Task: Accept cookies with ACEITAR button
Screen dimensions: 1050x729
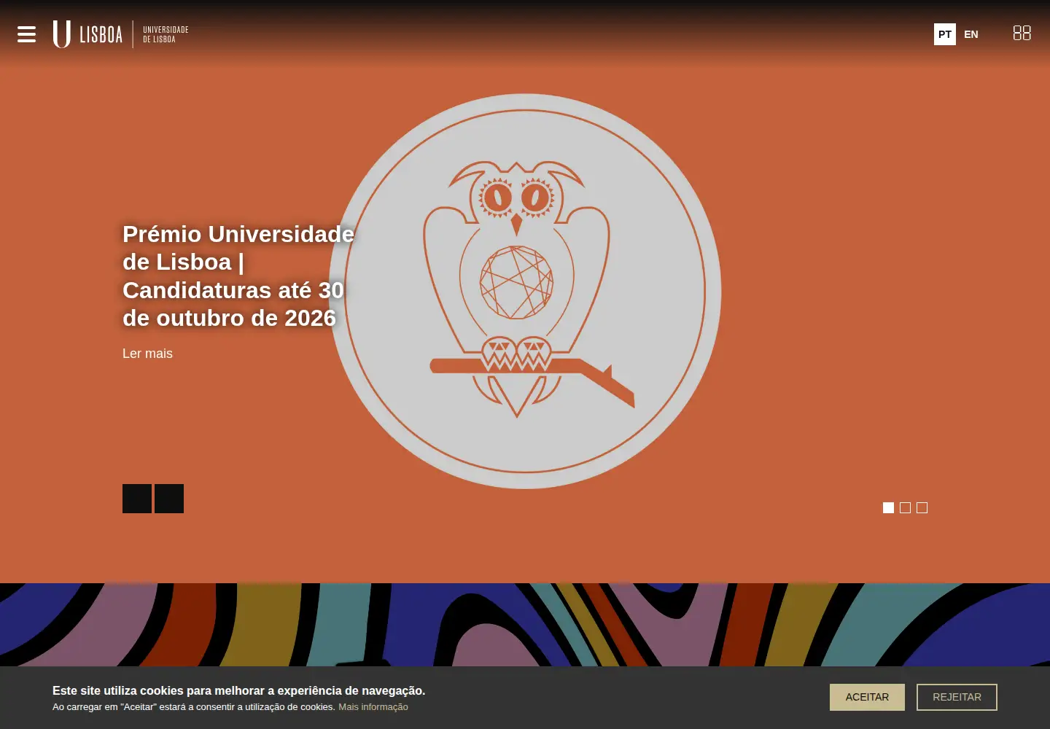Action: tap(867, 697)
